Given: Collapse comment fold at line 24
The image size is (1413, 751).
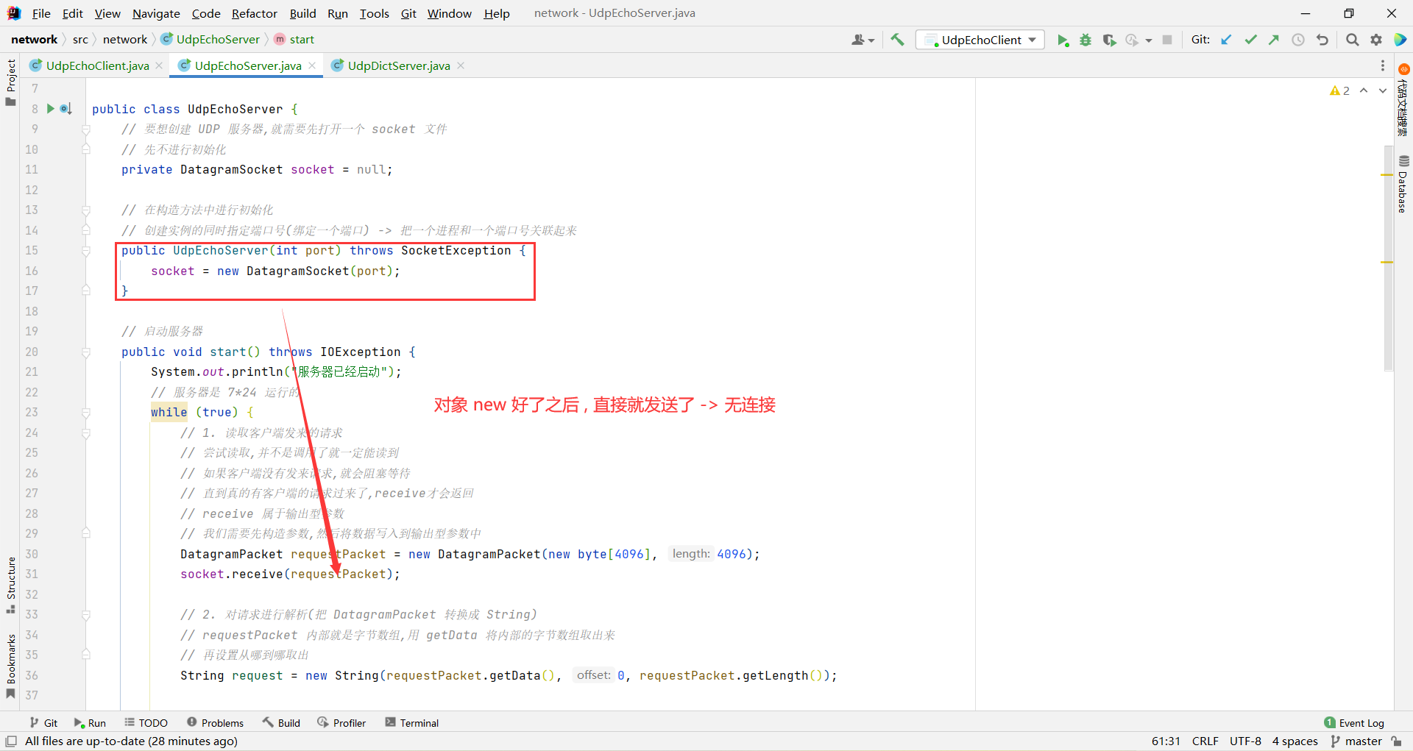Looking at the screenshot, I should click(86, 433).
